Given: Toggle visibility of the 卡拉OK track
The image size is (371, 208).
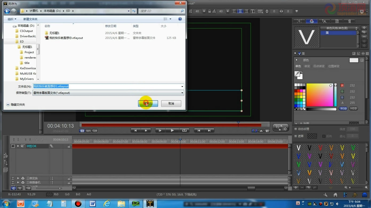Looking at the screenshot, I should [13, 146].
